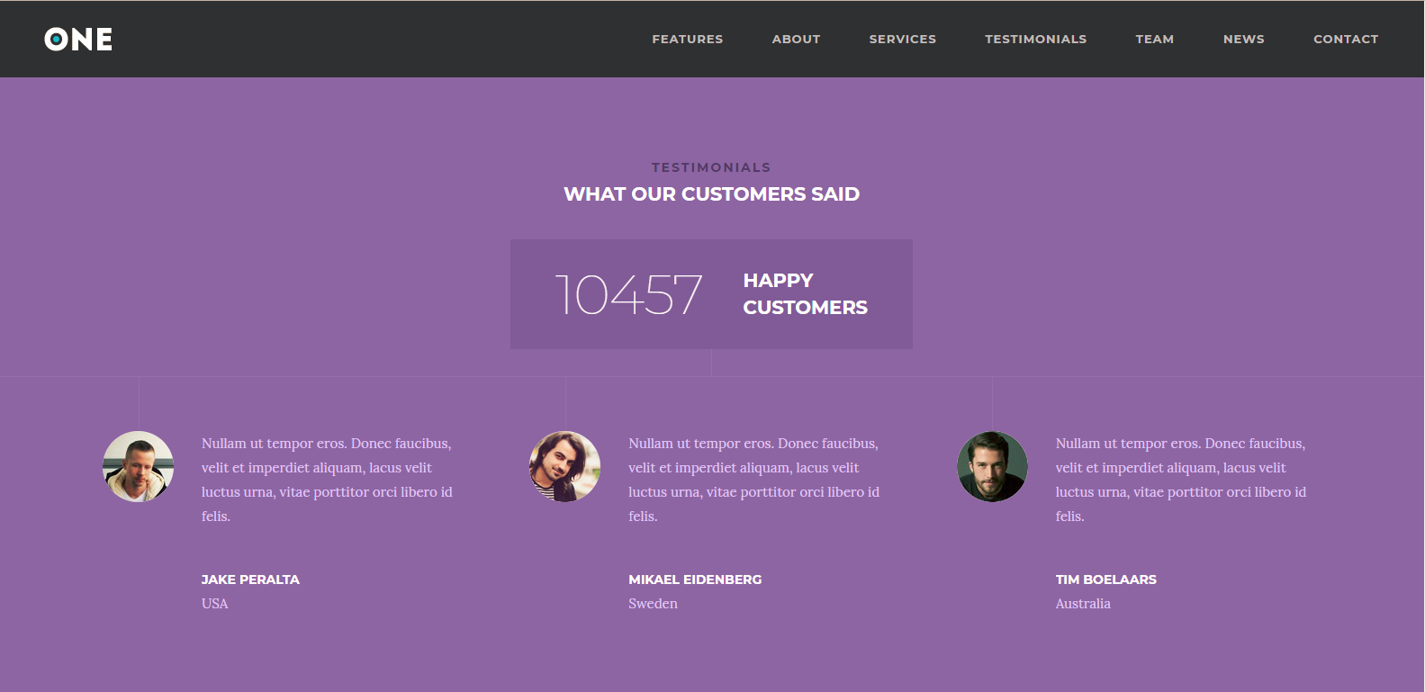Click Jake Peralta's testimonial text
The height and width of the screenshot is (692, 1425).
point(327,480)
